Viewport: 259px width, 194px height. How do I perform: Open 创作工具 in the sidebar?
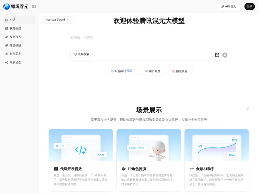[x=19, y=54]
